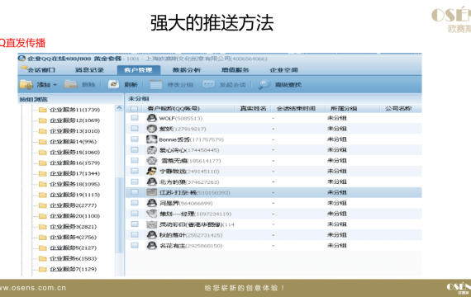Image resolution: width=471 pixels, height=297 pixels.
Task: Select group 企业服务18(1095)
Action: tap(75, 184)
